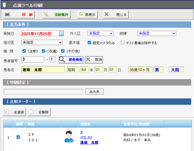Open patient link 逢坂 太郎 in table
This screenshot has width=194, height=151.
click(89, 142)
